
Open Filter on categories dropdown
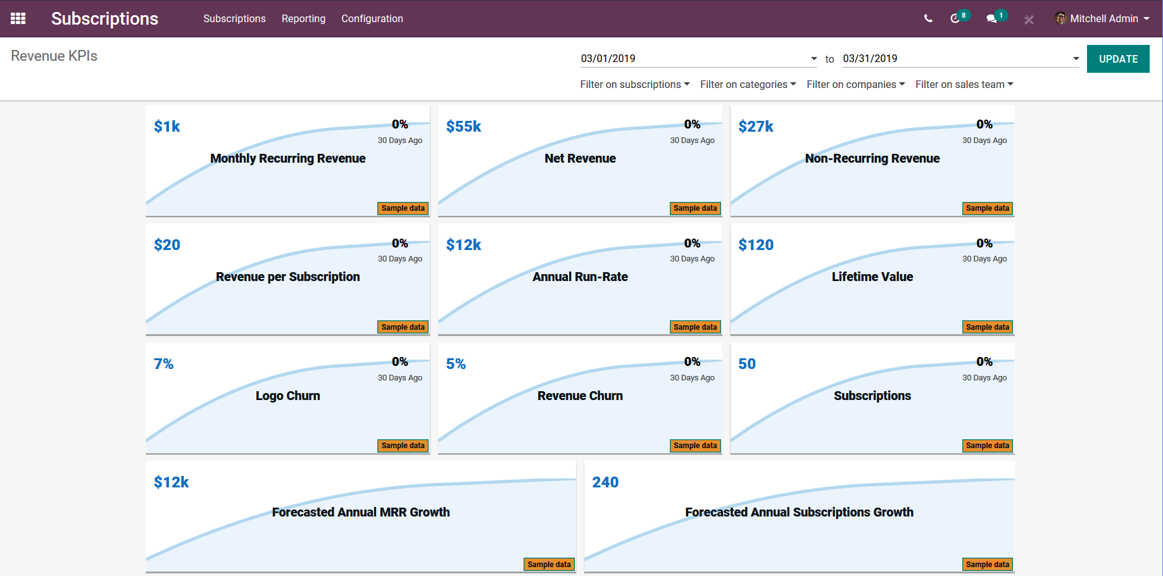click(748, 84)
